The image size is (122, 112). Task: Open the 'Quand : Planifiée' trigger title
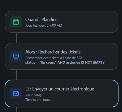[42, 20]
